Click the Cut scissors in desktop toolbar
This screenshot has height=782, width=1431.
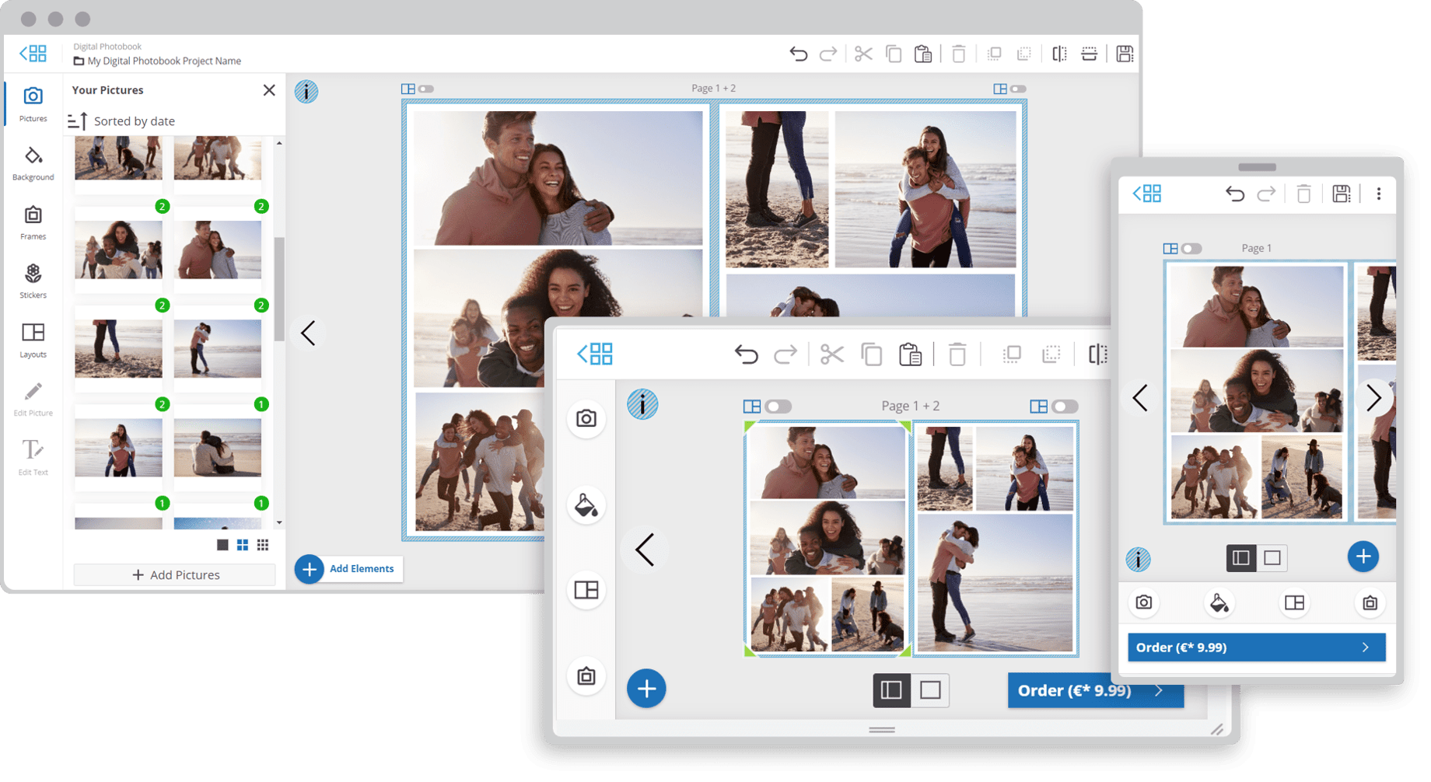(x=863, y=54)
